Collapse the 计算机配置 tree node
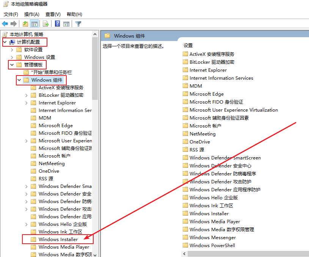The height and width of the screenshot is (257, 309). click(x=5, y=42)
